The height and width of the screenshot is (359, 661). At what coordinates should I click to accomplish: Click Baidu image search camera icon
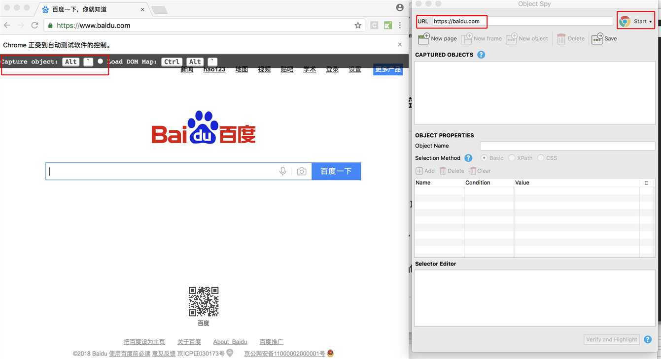coord(302,171)
